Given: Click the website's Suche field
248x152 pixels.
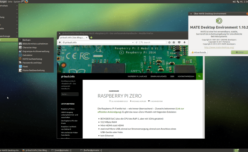Looking at the screenshot, I should click(70, 94).
